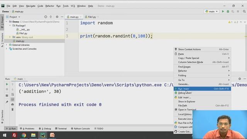Choose Edit 'main'... in context menu
Image resolution: width=247 pixels, height=139 pixels.
coord(202,97)
